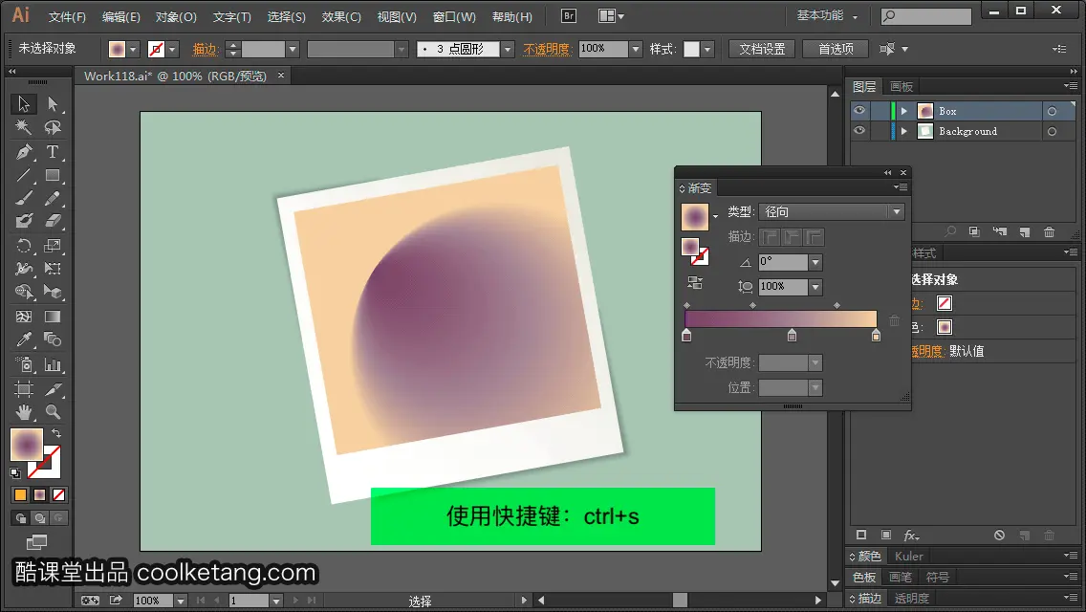1086x612 pixels.
Task: Select the Pencil tool
Action: click(x=53, y=198)
